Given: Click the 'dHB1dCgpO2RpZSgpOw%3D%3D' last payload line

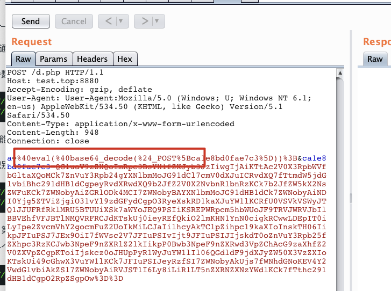Looking at the screenshot, I should 65,278.
